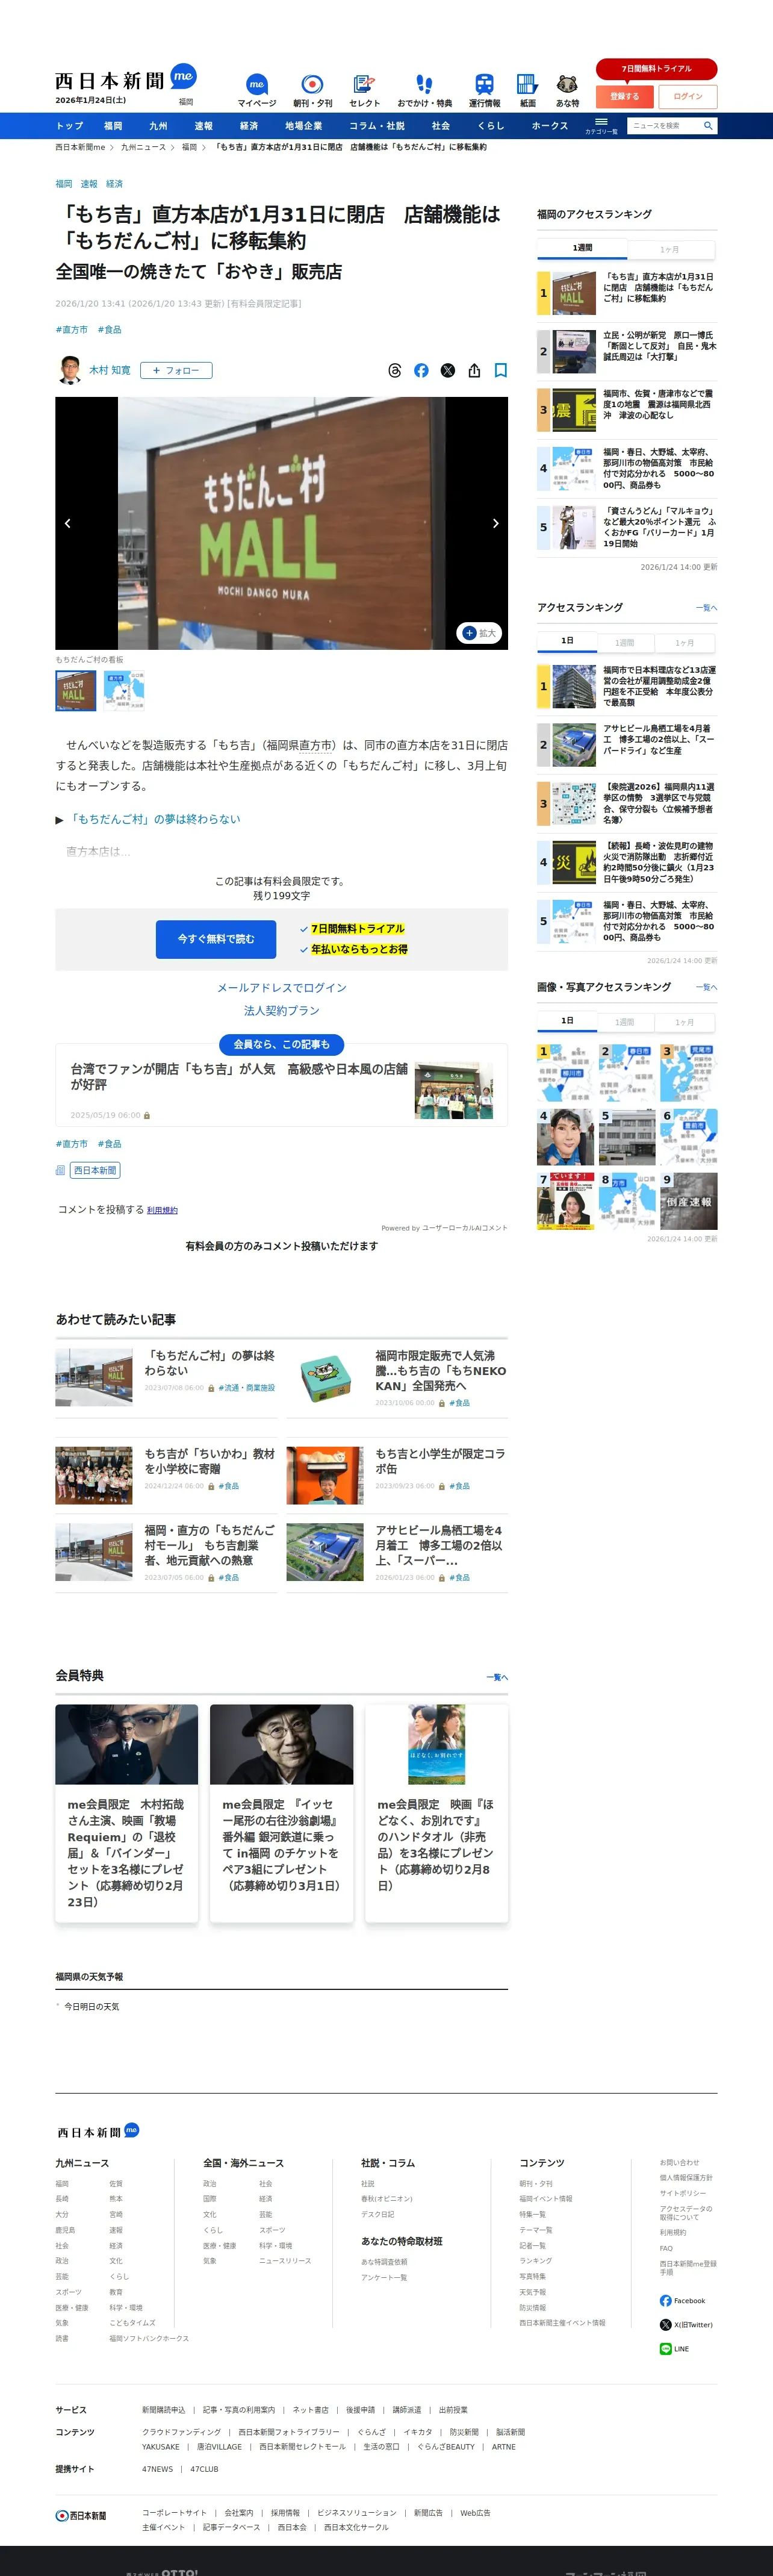Select ホークス in the navigation bar

tap(550, 126)
